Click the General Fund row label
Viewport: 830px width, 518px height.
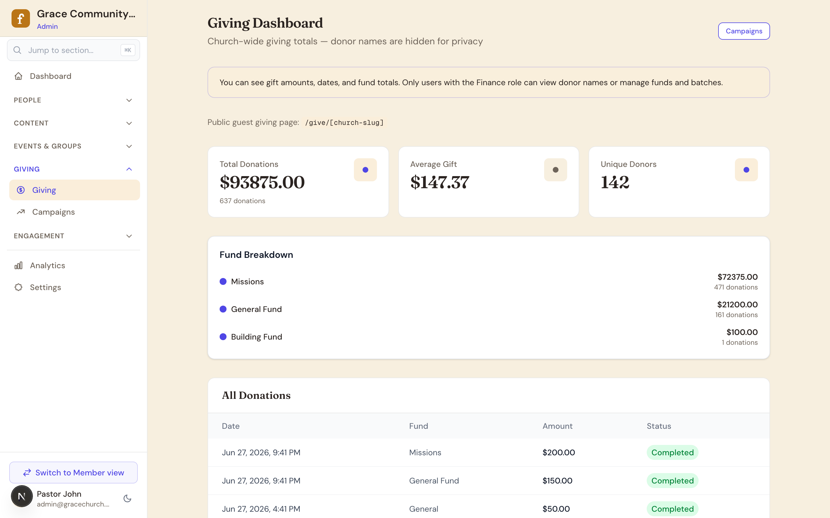(256, 309)
